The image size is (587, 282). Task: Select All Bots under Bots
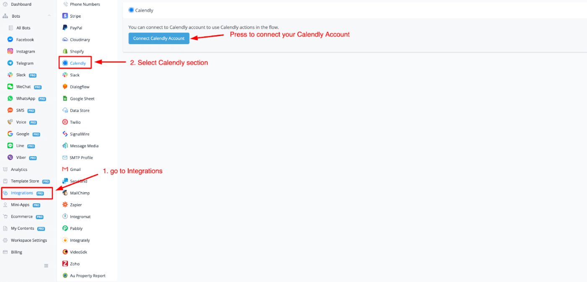pos(23,28)
